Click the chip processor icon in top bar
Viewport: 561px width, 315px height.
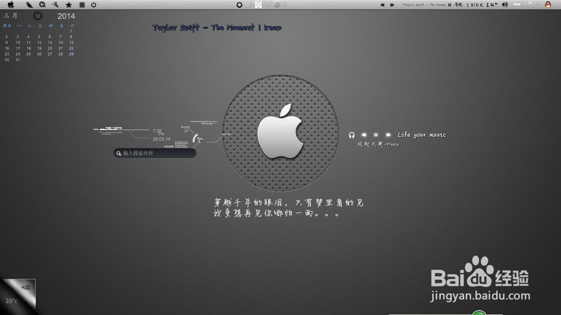(x=82, y=5)
